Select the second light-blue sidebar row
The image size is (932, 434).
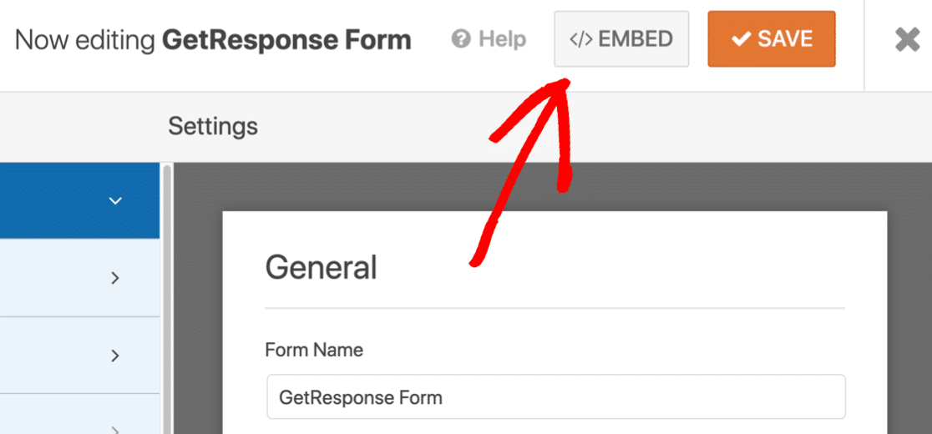click(x=79, y=356)
